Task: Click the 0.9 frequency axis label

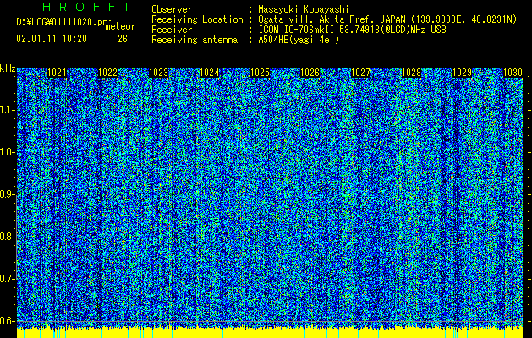Action: [7, 194]
